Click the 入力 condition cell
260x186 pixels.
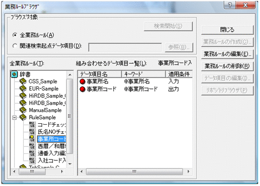pyautogui.click(x=174, y=81)
